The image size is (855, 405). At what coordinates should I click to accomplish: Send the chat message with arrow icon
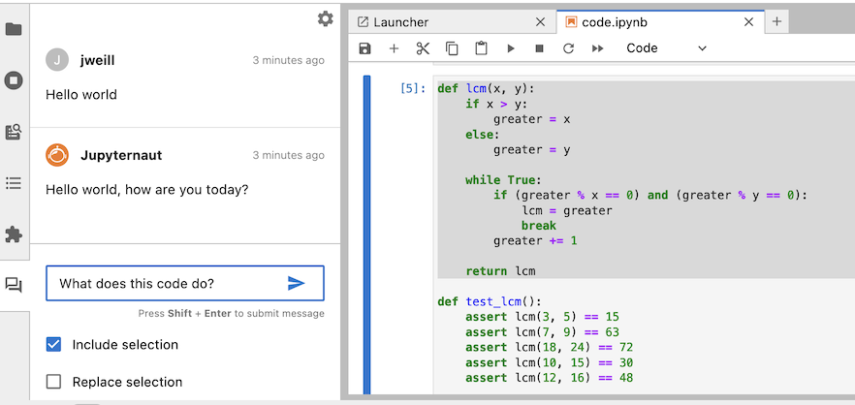(x=296, y=283)
